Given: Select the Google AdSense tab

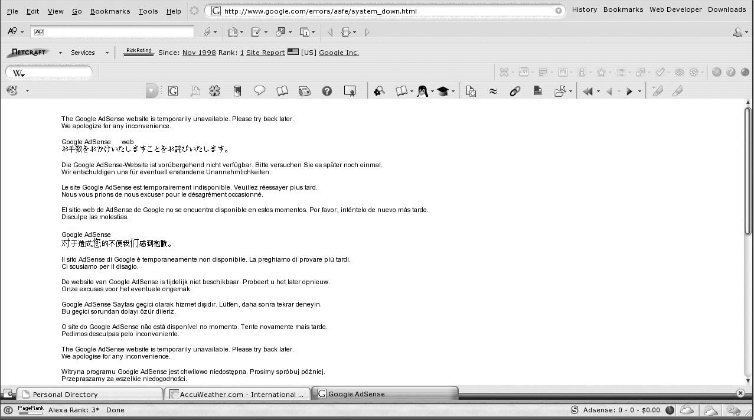Looking at the screenshot, I should pos(386,393).
